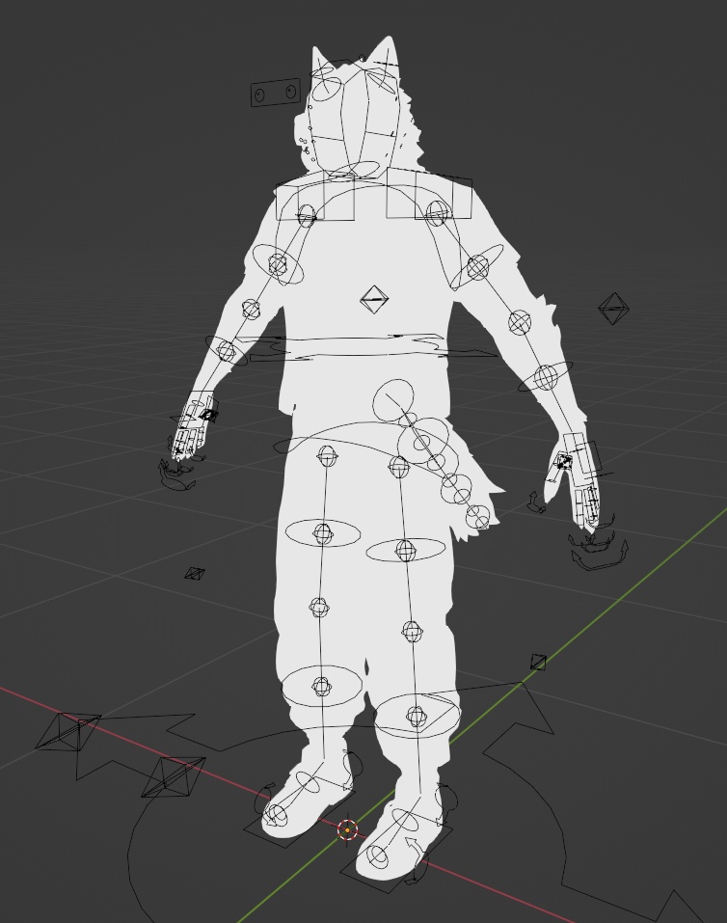Click the wrist ring control on the viewer's-right arm
727x923 pixels.
[546, 377]
